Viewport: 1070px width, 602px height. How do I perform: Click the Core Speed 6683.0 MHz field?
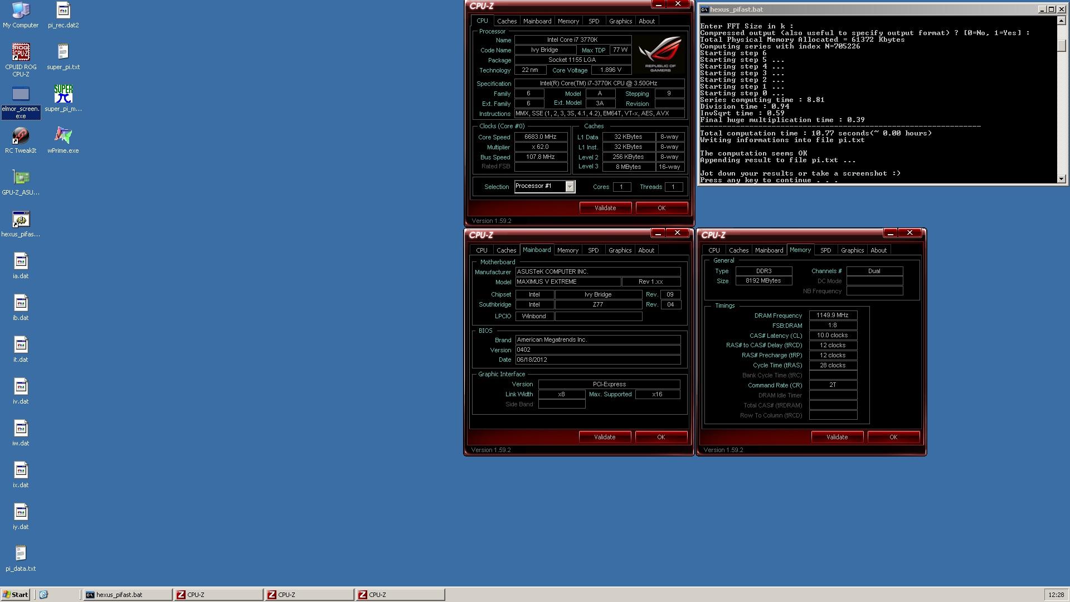pyautogui.click(x=541, y=137)
